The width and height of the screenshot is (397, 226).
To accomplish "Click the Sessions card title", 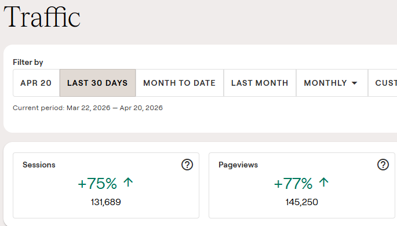I will point(39,165).
